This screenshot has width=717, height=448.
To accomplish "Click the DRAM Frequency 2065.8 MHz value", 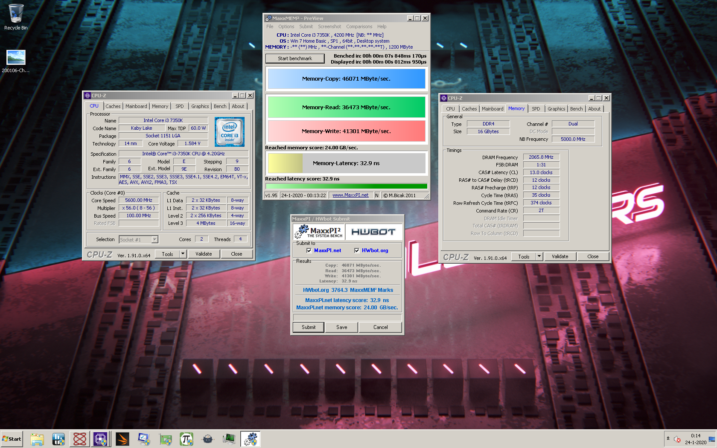I will pyautogui.click(x=541, y=157).
